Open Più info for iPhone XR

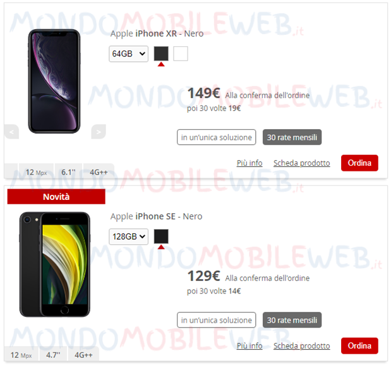coord(250,163)
